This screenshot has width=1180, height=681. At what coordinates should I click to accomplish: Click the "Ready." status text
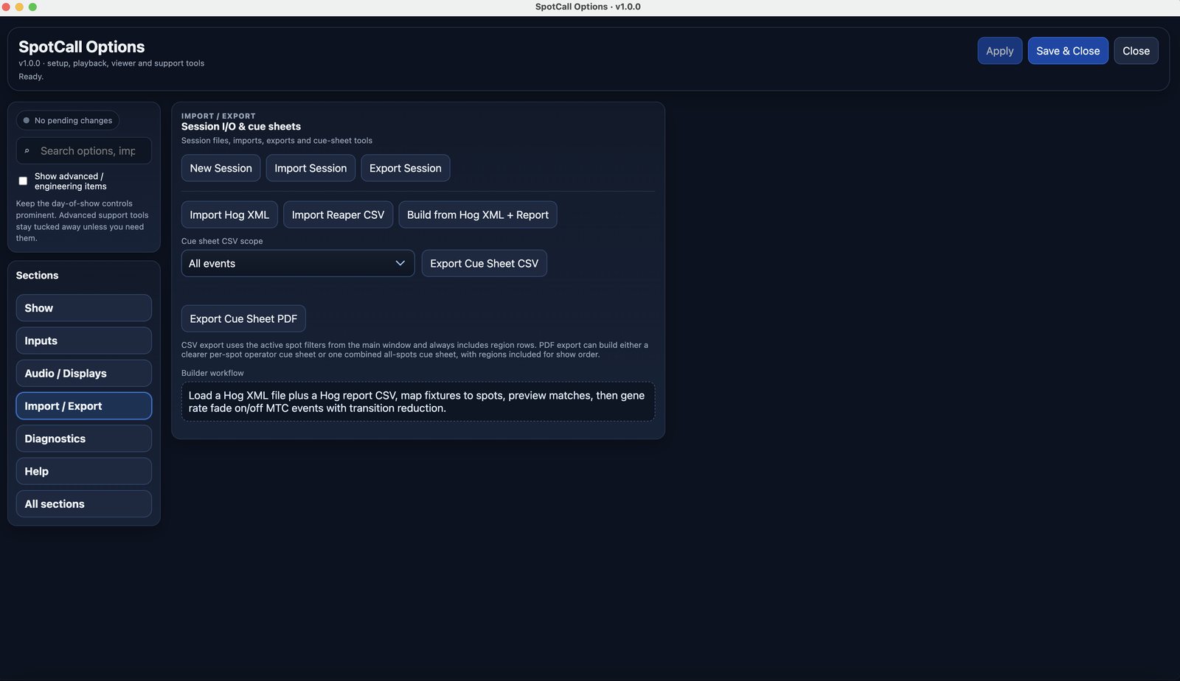(x=31, y=77)
